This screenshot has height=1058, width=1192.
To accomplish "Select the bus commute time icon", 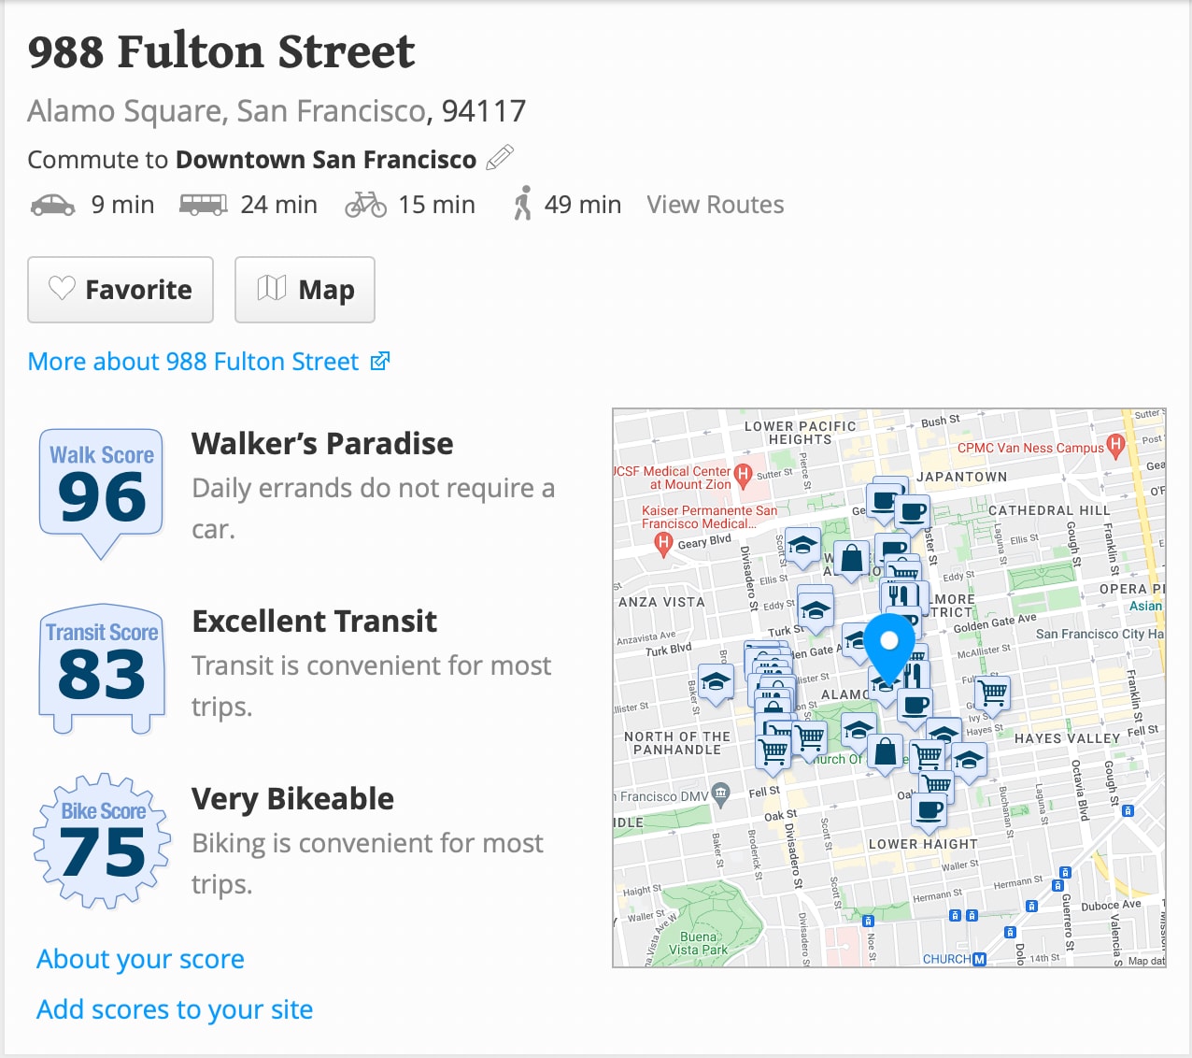I will [203, 205].
